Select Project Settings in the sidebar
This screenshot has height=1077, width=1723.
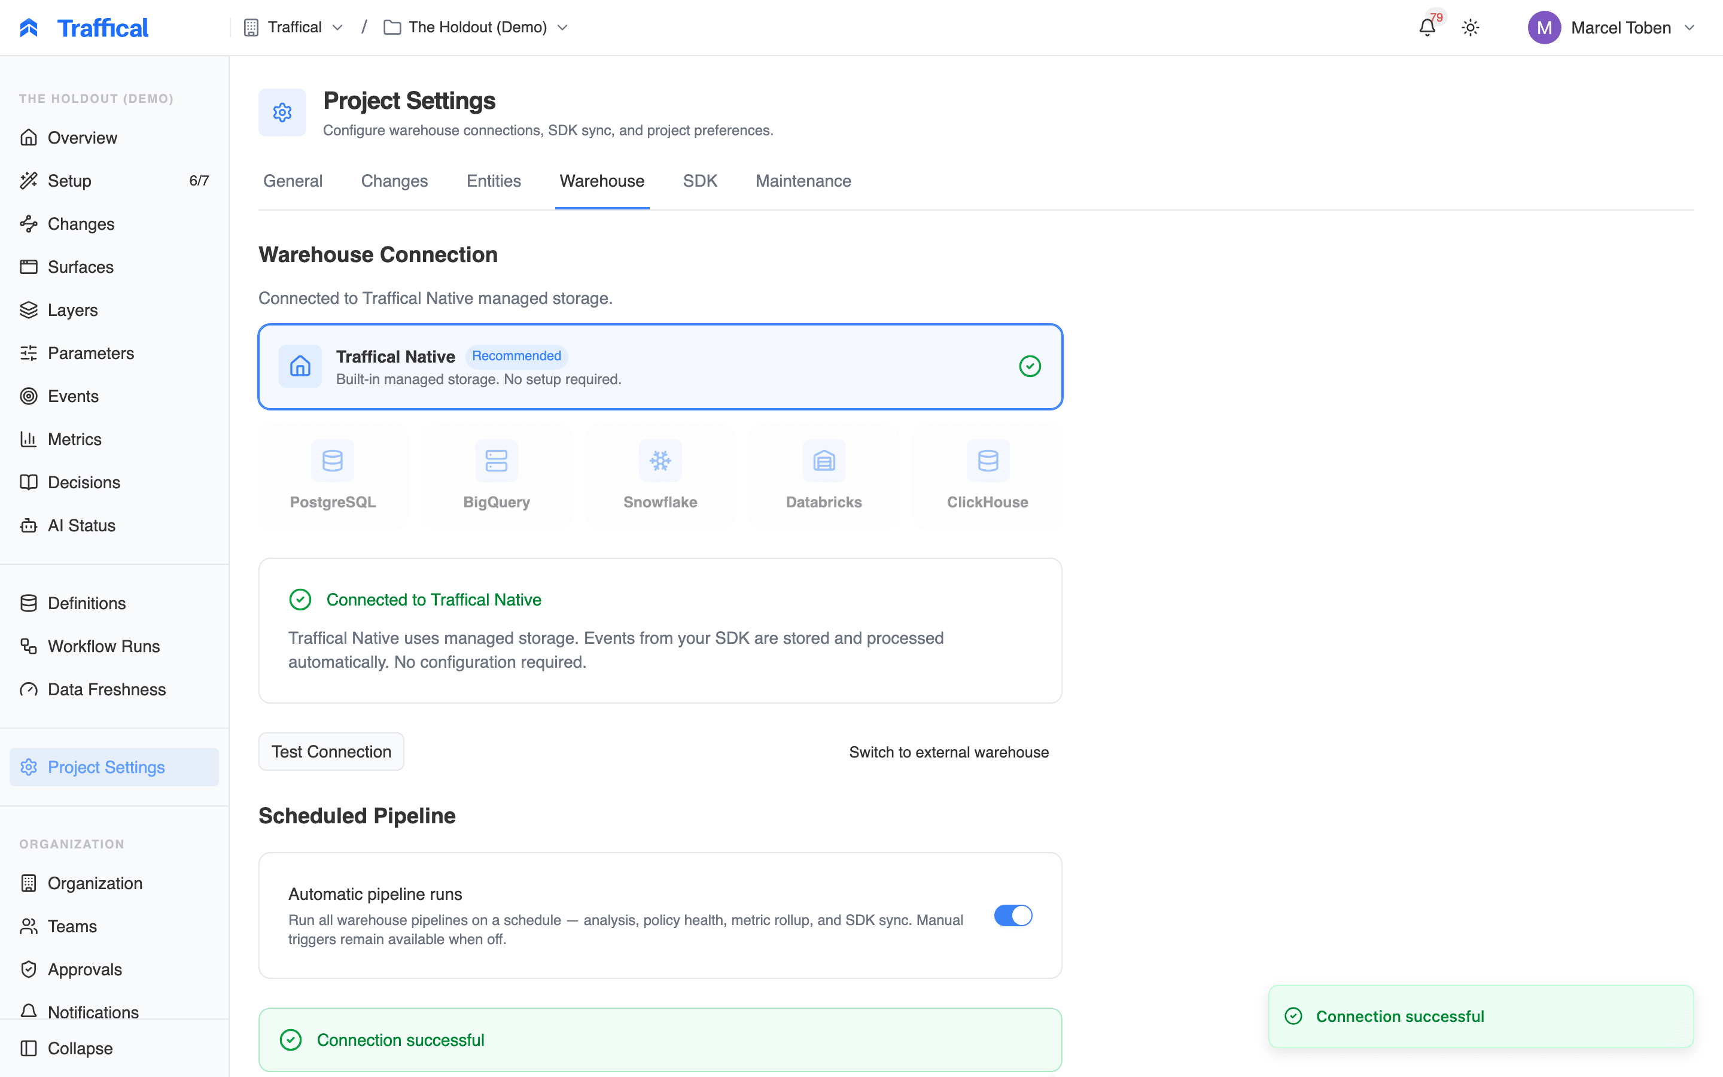point(114,767)
